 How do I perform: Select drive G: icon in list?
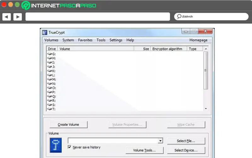click(49, 54)
